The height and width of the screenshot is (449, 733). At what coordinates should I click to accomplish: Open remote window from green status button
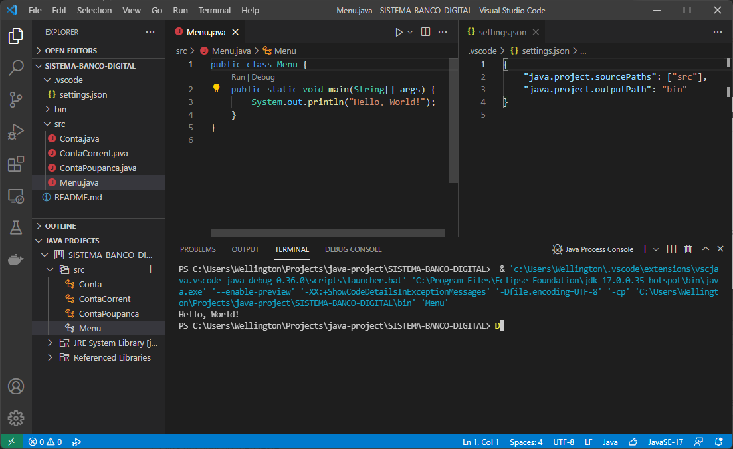click(11, 442)
